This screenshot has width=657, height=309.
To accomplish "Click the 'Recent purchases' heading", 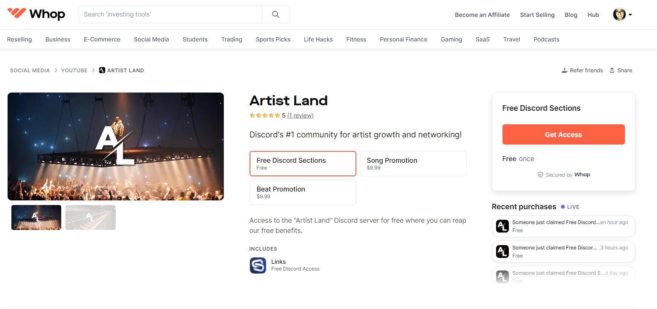I will click(524, 207).
